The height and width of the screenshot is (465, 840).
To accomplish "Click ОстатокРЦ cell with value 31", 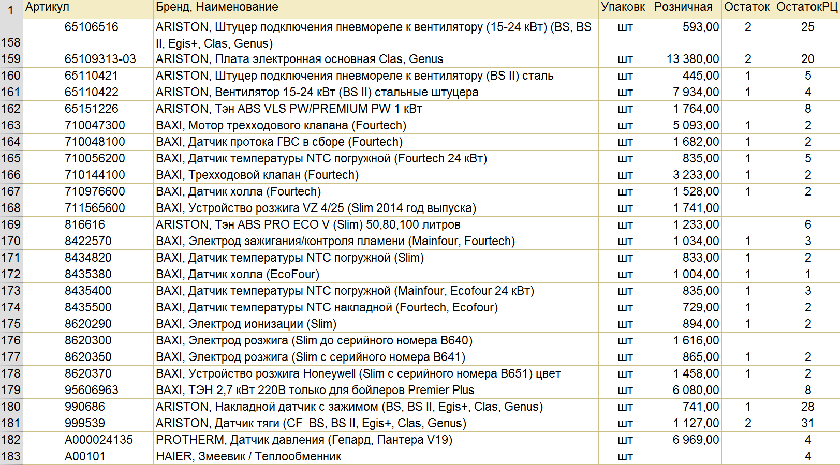I will click(807, 423).
